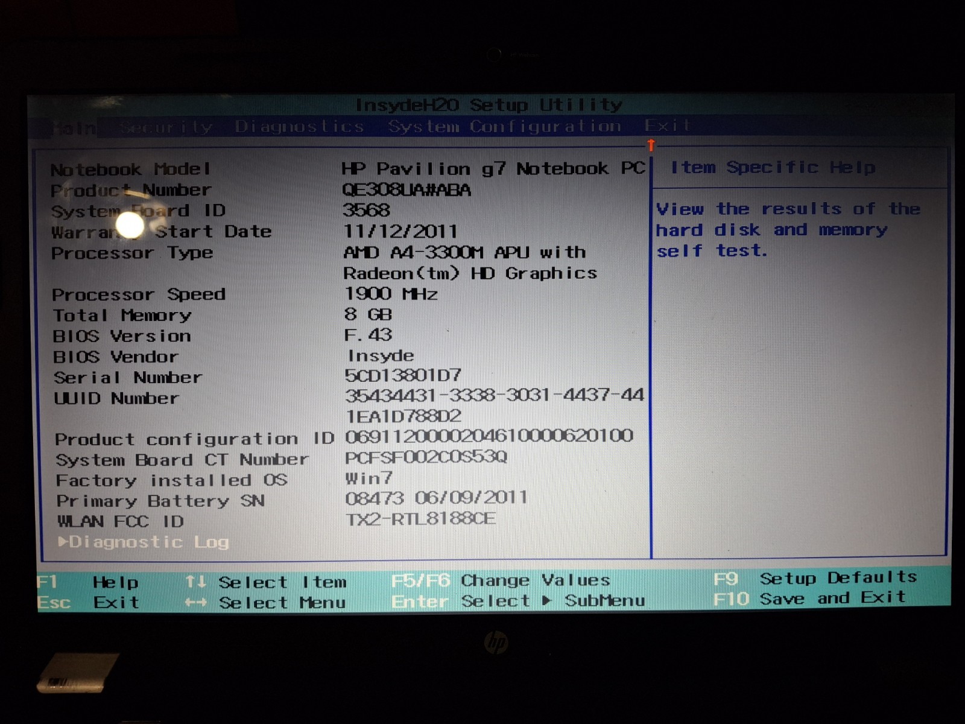Click the Notebook Model label
This screenshot has height=724, width=965.
point(131,169)
